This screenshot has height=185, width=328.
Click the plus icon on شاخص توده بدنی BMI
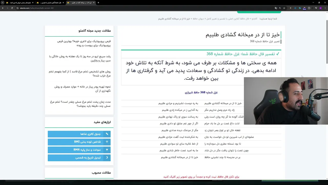(107, 142)
